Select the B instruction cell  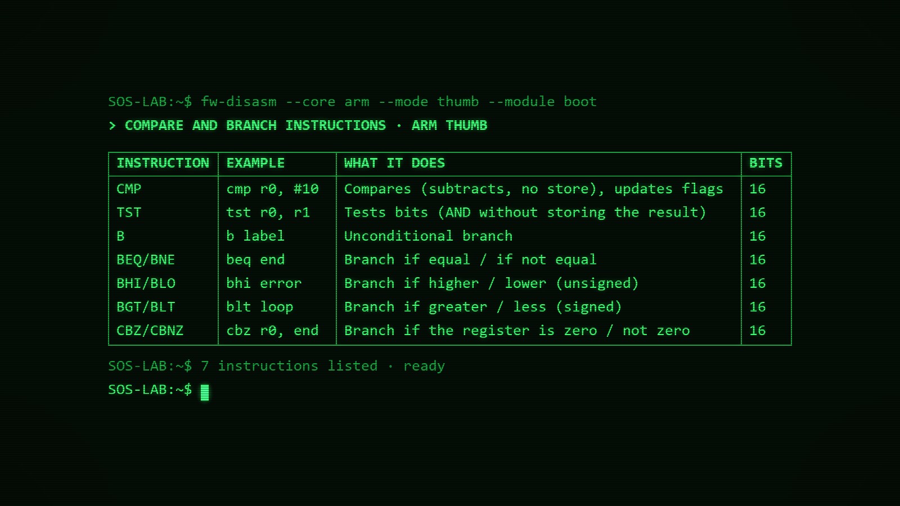120,236
